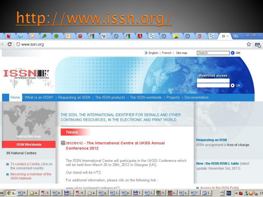Click the taskbar scroll arrows before EN
263x197 pixels.
[222, 193]
